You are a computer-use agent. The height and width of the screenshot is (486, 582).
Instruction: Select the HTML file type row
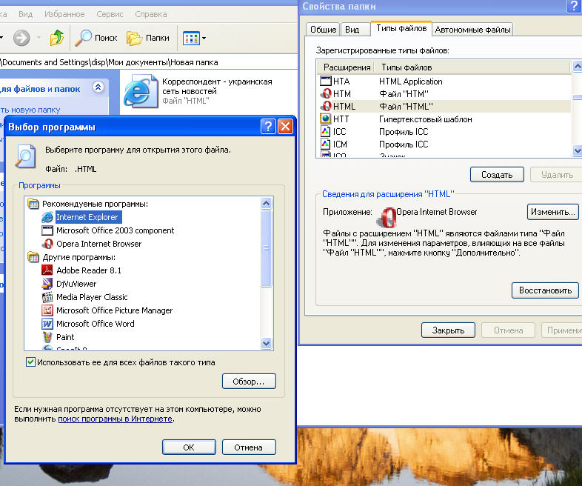[x=444, y=107]
